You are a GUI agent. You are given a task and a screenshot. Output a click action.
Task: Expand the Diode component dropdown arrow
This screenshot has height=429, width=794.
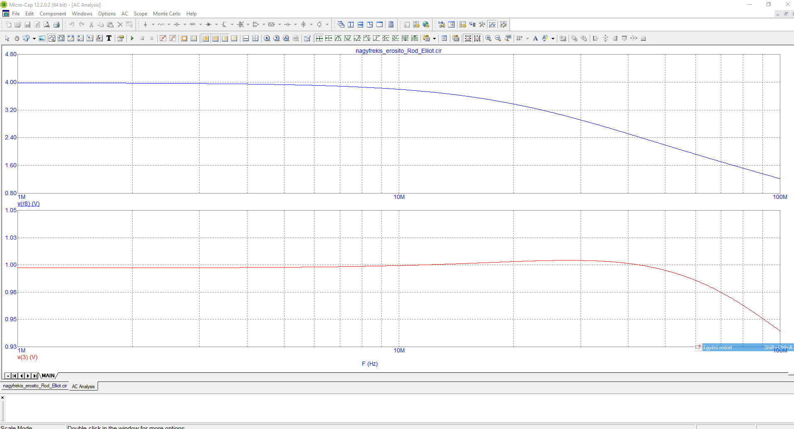tap(216, 25)
